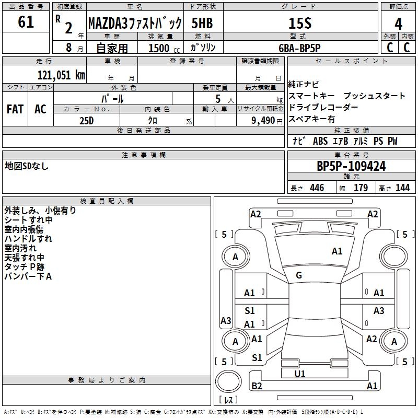Click the G mark on the windshield diagram
The height and width of the screenshot is (418, 418).
(x=299, y=275)
